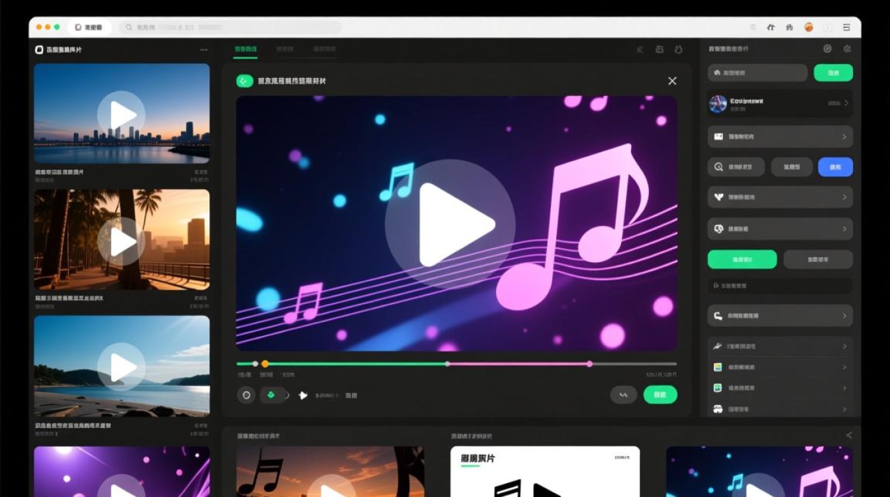
Task: Collapse the bottom thumbnails section with its chevron
Action: [x=849, y=435]
